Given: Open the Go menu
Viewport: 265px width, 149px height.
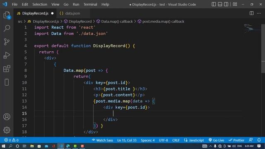Looking at the screenshot, I should tap(66, 5).
